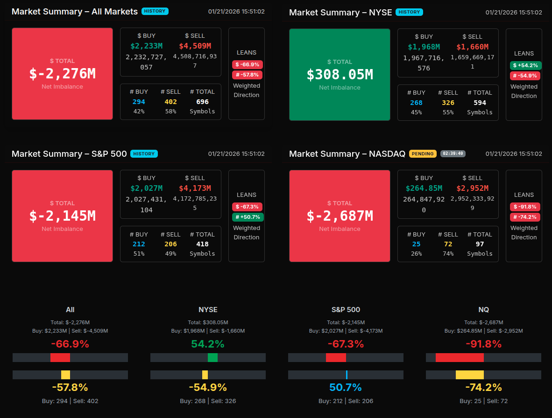Click the All Markets 696 total symbols count
The image size is (552, 418).
click(202, 102)
